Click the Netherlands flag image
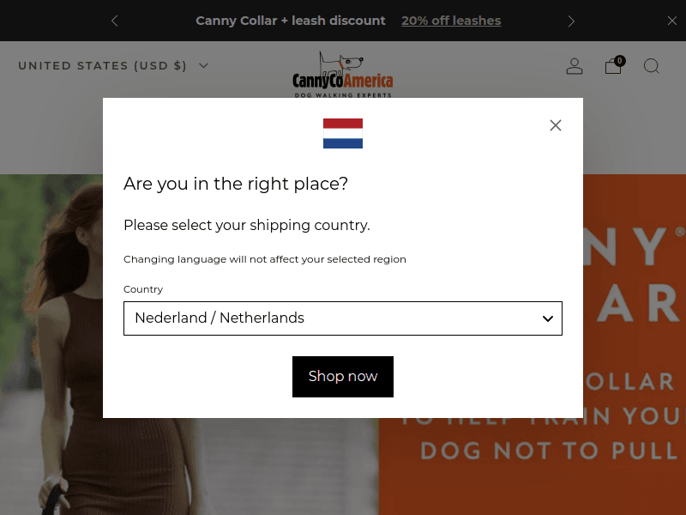Viewport: 686px width, 515px height. (343, 134)
